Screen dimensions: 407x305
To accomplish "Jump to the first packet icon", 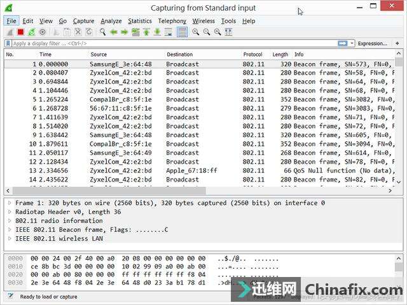I will coord(146,32).
